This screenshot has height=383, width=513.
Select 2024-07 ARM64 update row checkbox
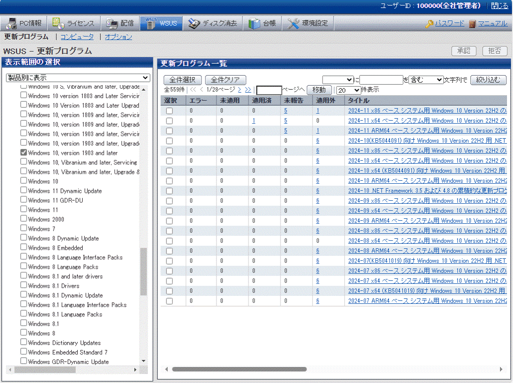(x=169, y=301)
